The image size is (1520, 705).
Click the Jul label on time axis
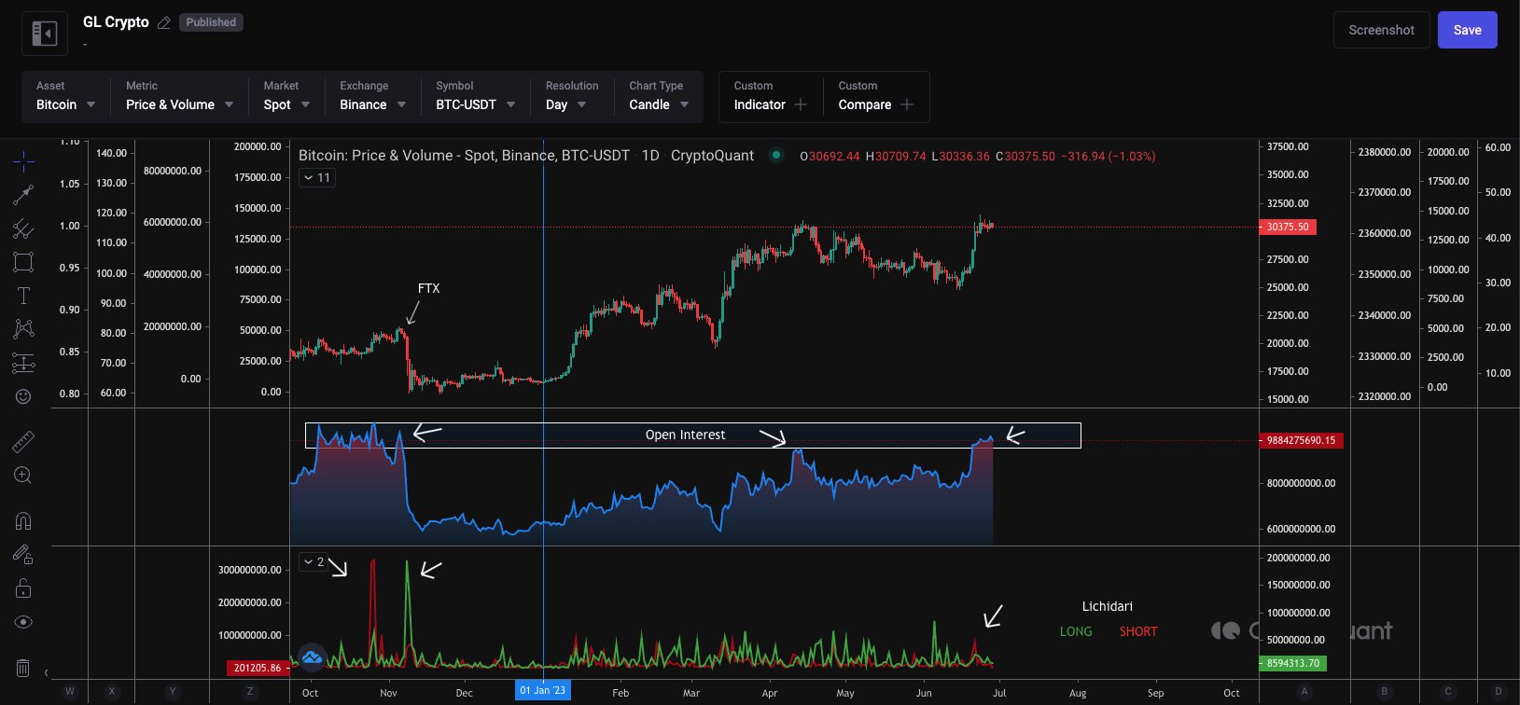pos(999,693)
